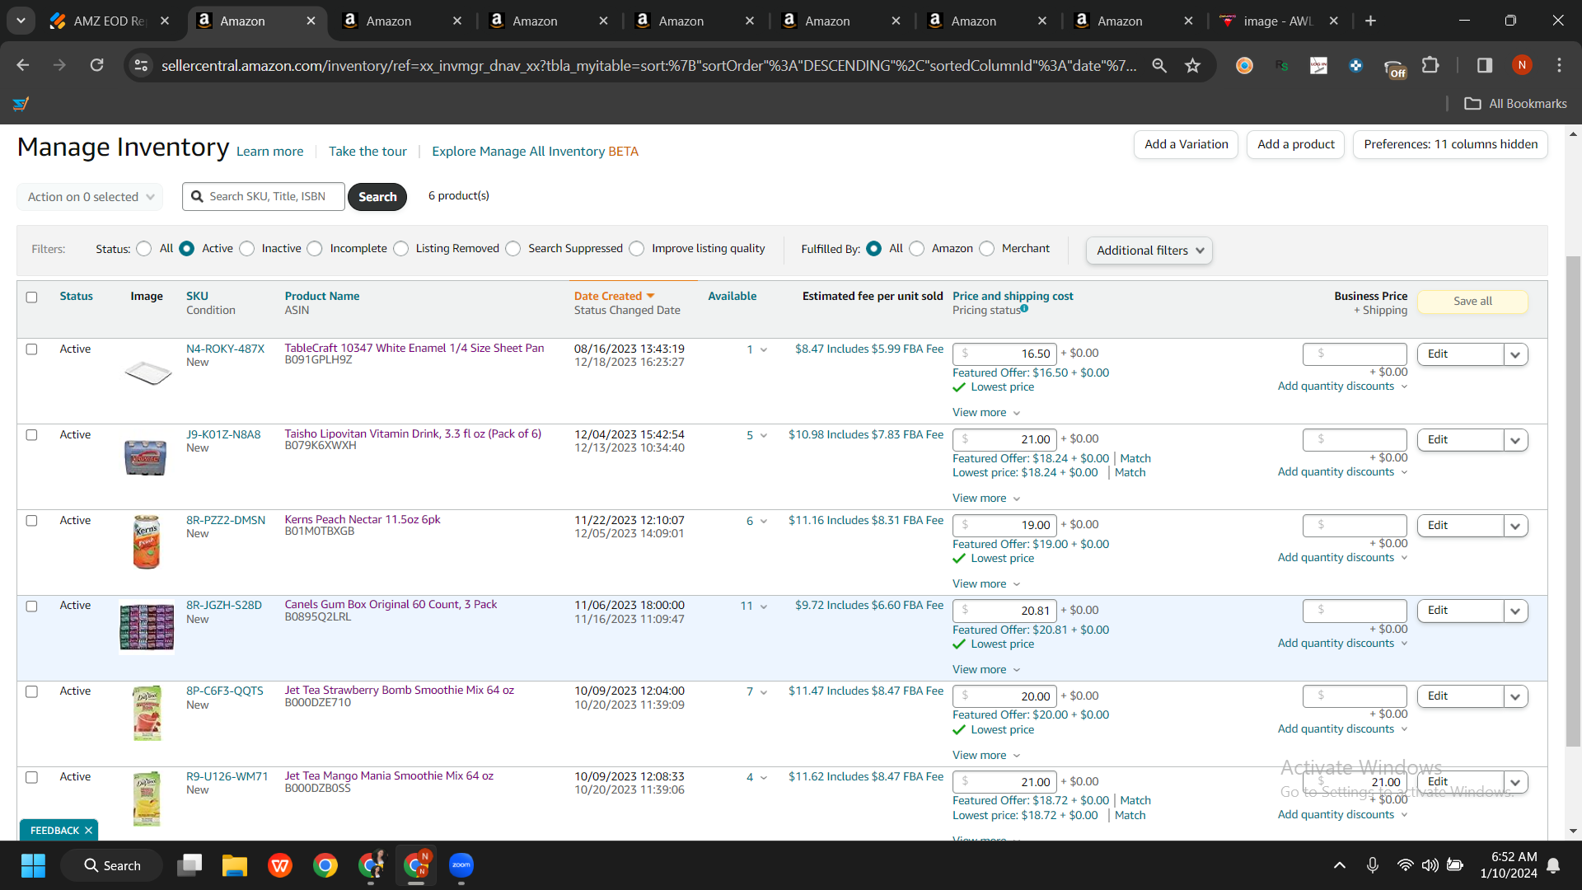1582x890 pixels.
Task: Open the blue cross extension icon
Action: pyautogui.click(x=1355, y=65)
